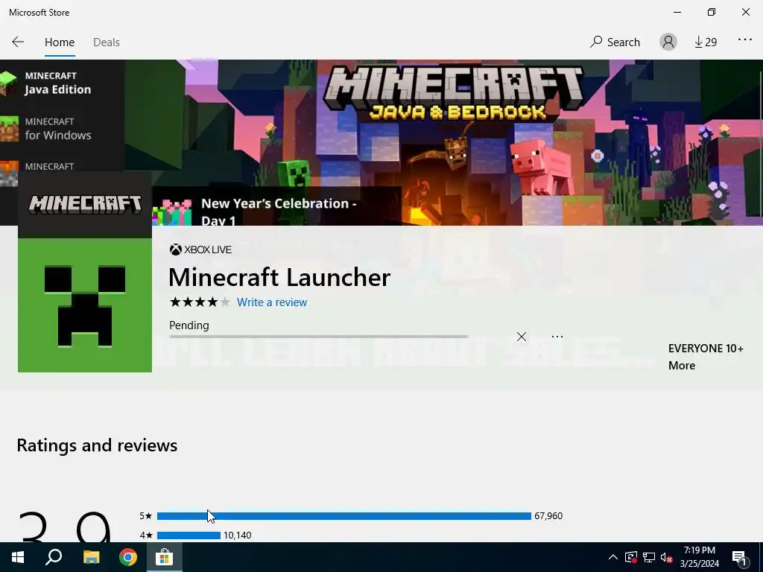Viewport: 763px width, 572px height.
Task: Launch Google Chrome from taskbar
Action: (128, 557)
